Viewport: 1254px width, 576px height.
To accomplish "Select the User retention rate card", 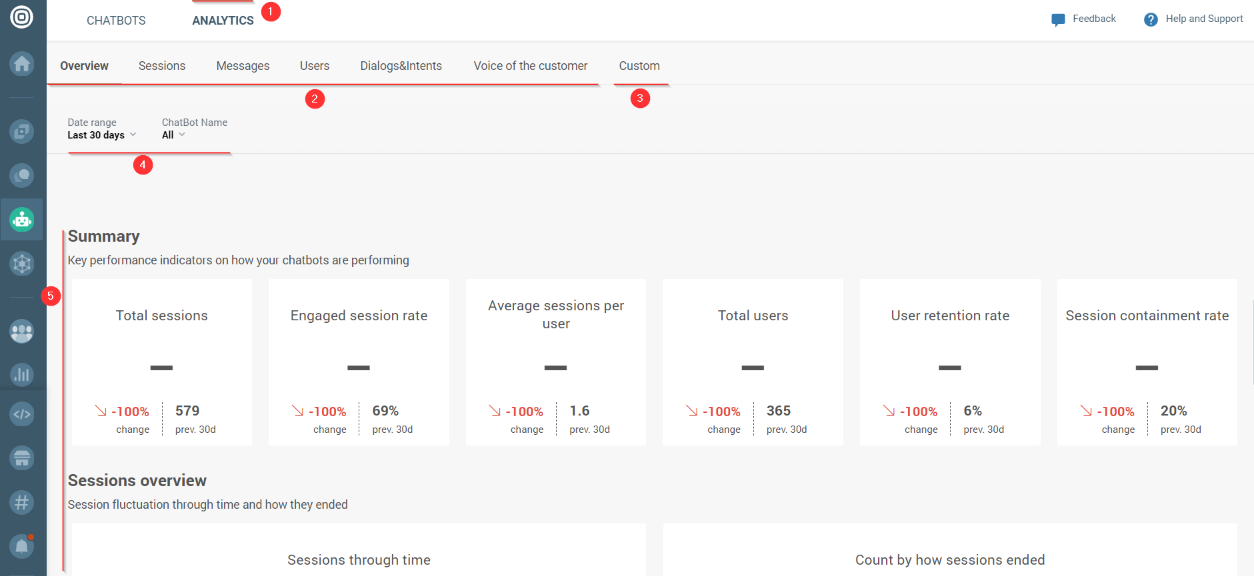I will click(950, 362).
